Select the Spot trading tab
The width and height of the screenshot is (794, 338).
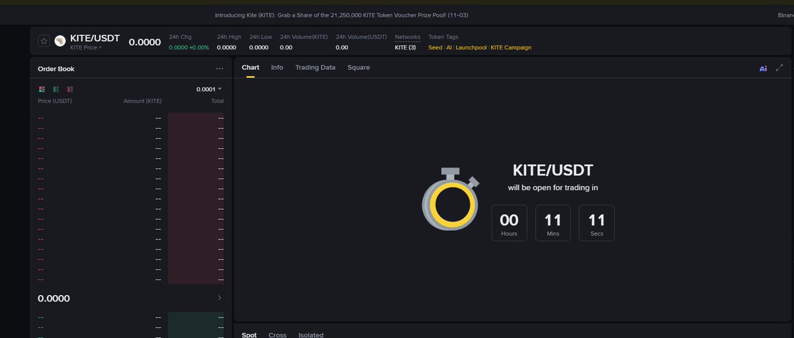(249, 335)
